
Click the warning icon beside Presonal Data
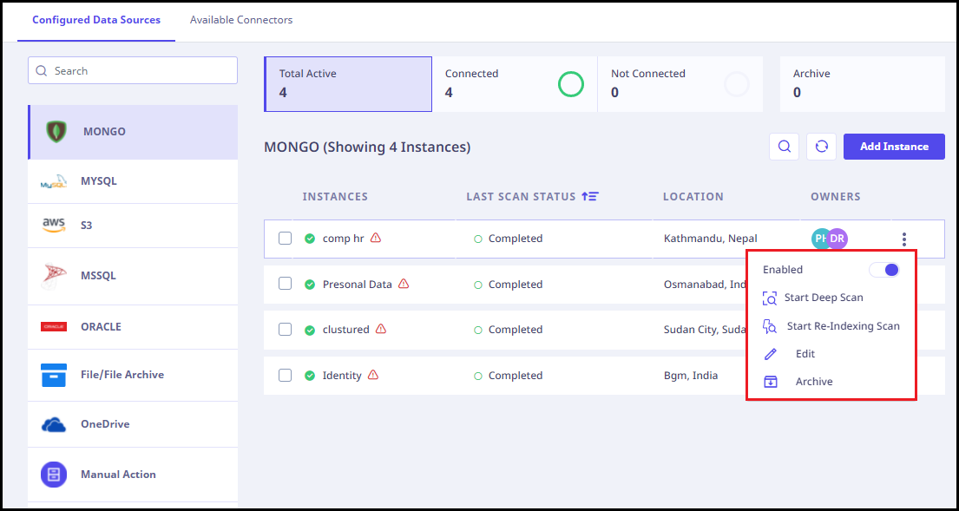[403, 284]
